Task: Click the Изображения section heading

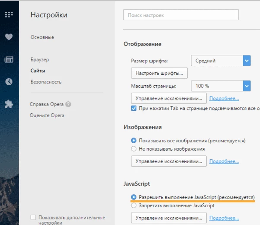Action: pyautogui.click(x=143, y=127)
